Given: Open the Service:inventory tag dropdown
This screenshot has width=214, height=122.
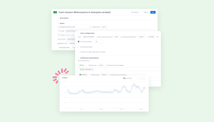Looking at the screenshot, I should [71, 31].
